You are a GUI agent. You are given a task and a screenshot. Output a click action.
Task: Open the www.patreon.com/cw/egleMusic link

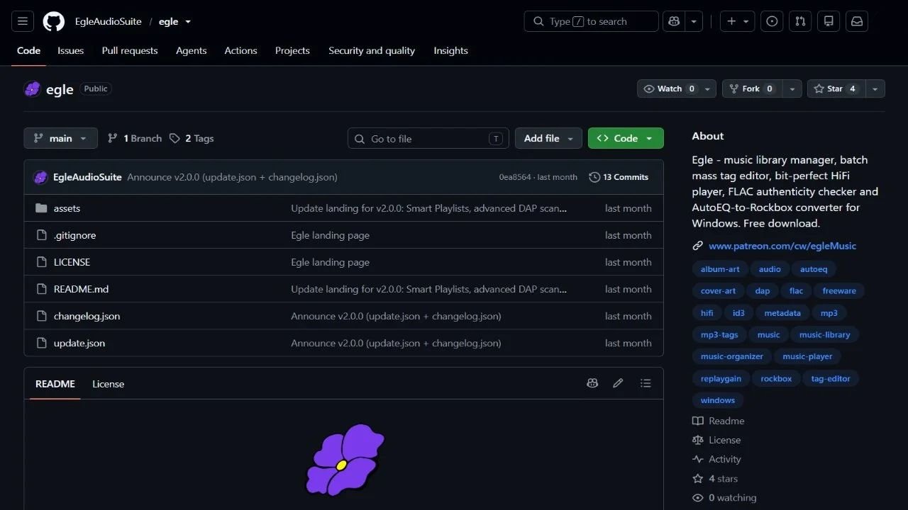pyautogui.click(x=782, y=246)
